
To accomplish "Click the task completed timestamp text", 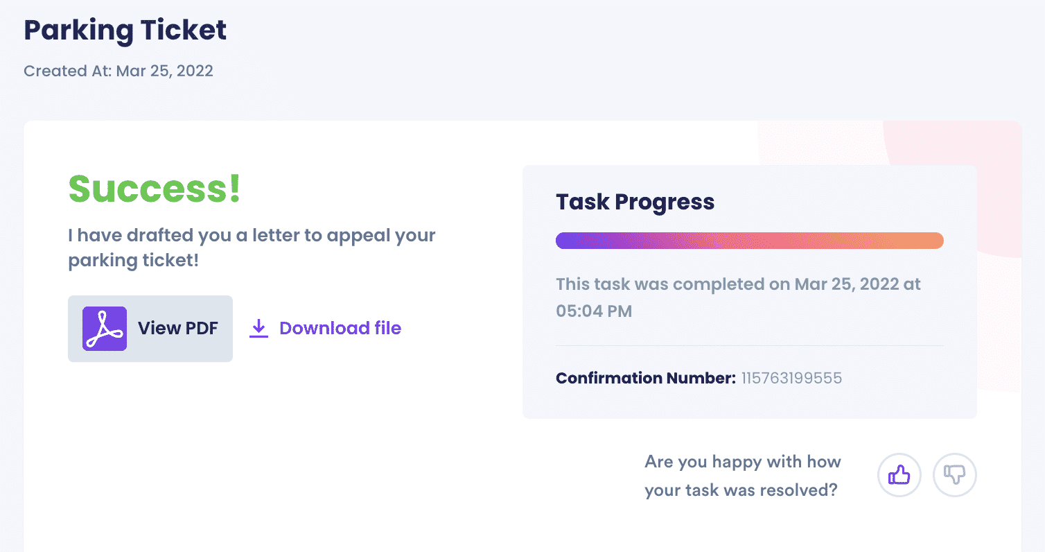I will (739, 297).
